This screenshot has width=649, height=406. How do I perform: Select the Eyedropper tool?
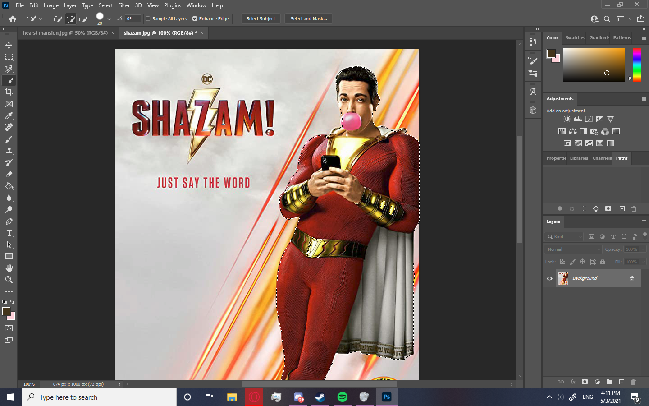(x=9, y=115)
